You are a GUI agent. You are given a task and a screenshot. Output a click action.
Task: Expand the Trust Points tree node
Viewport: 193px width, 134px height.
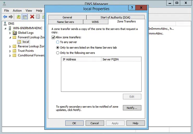click(x=10, y=51)
